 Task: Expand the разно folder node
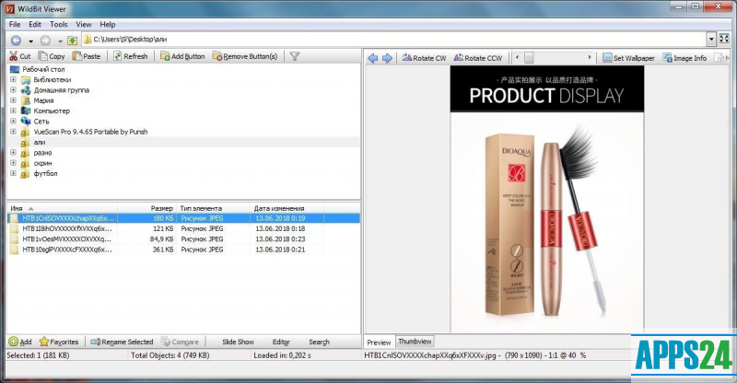pos(13,152)
